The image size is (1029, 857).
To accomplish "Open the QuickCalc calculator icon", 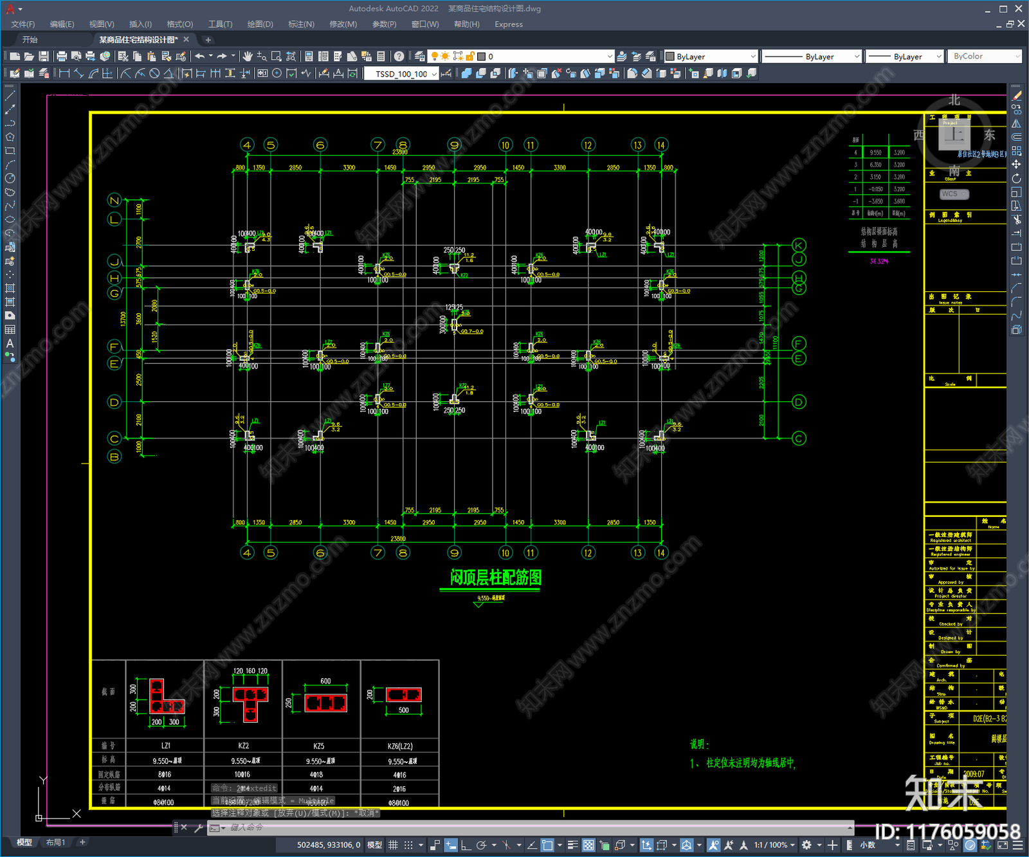I will click(x=381, y=57).
